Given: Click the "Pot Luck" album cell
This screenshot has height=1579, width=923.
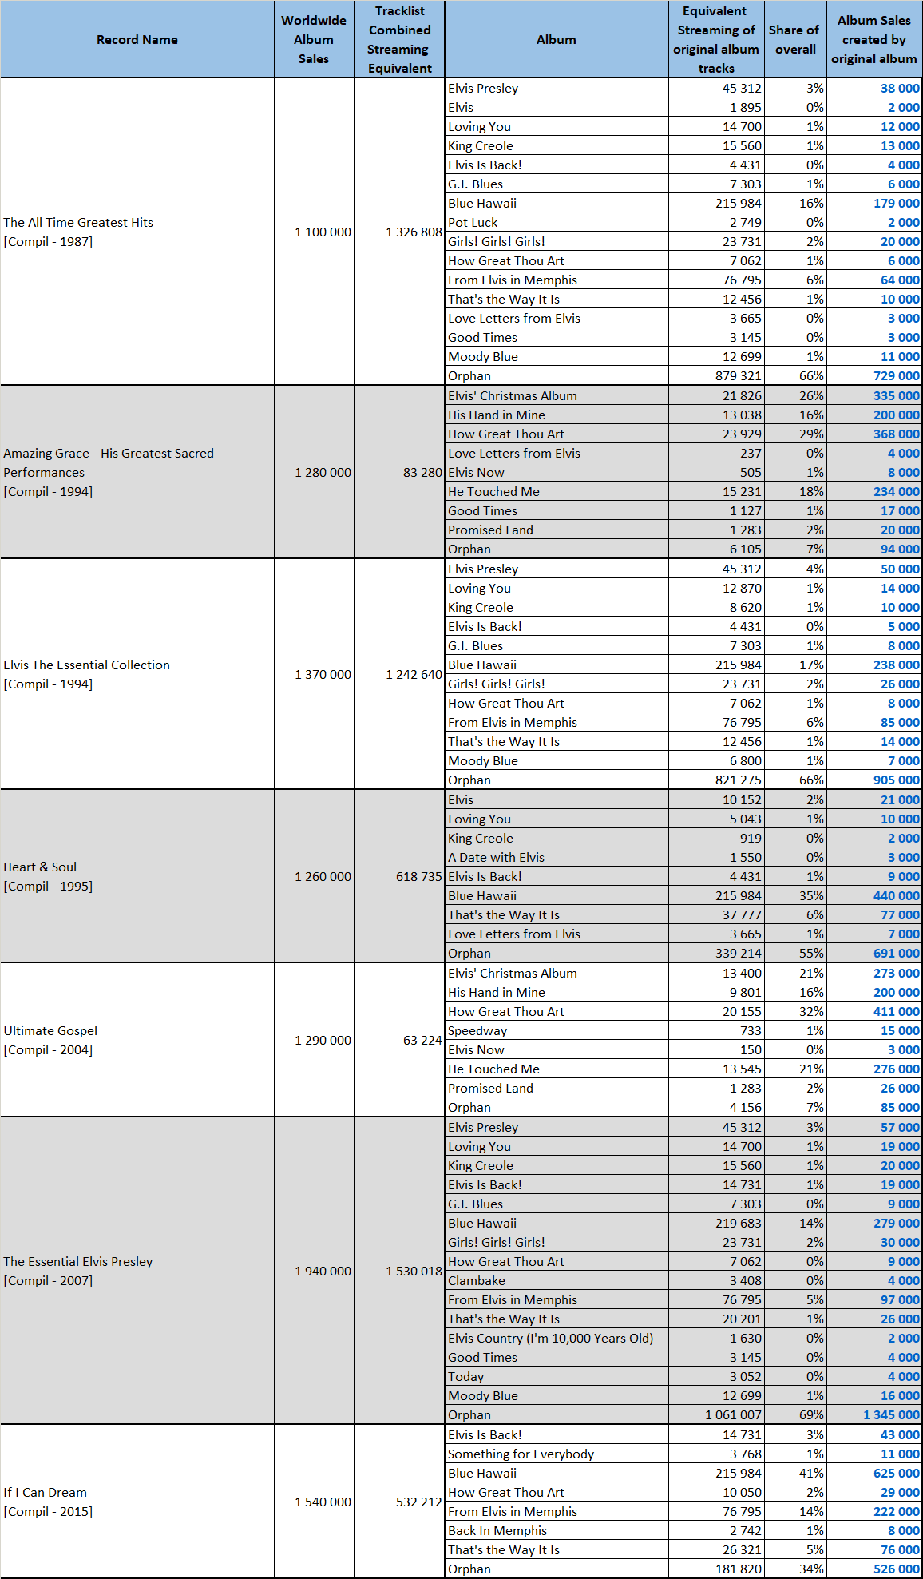Looking at the screenshot, I should pos(557,222).
